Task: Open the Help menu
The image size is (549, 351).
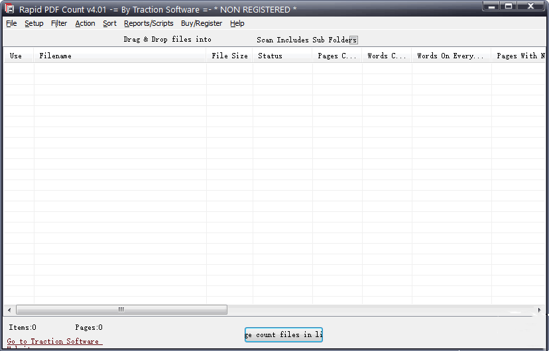Action: click(x=237, y=23)
